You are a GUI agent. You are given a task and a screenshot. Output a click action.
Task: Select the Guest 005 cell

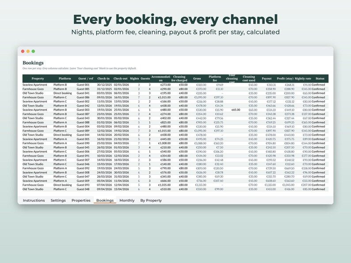(83, 139)
